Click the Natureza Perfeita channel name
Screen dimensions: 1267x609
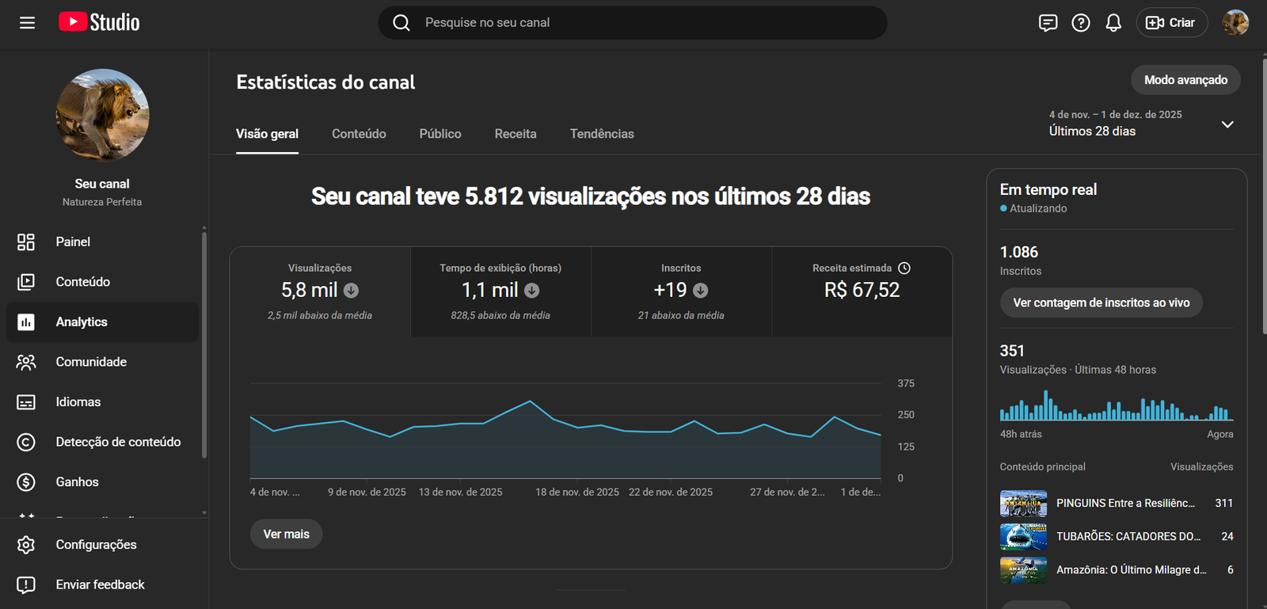pos(102,202)
